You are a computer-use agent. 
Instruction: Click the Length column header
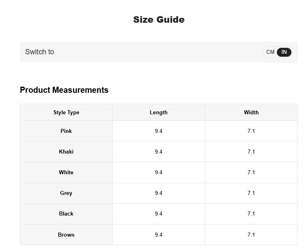click(x=158, y=112)
